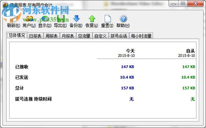
Task: Click the 总计 row label
Action: point(20,88)
